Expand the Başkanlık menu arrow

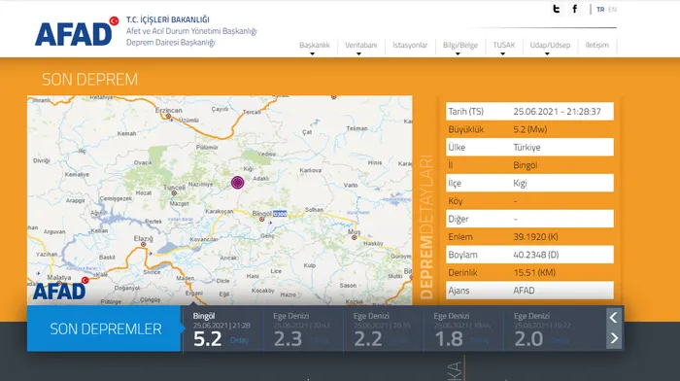[x=312, y=53]
